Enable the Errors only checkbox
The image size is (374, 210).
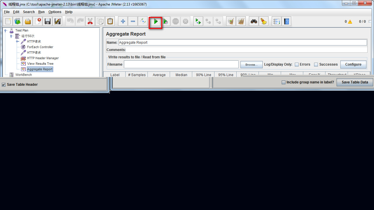[297, 65]
